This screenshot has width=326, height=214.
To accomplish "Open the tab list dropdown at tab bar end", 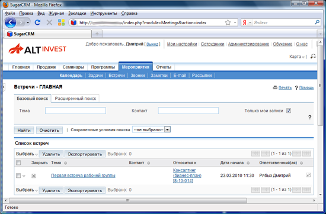I will (x=320, y=34).
